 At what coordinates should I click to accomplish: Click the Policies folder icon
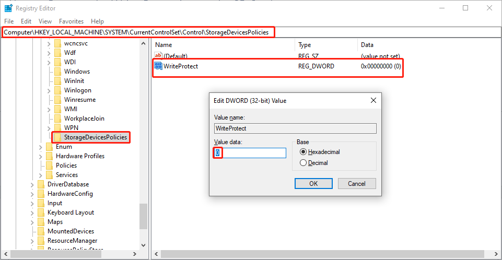49,166
